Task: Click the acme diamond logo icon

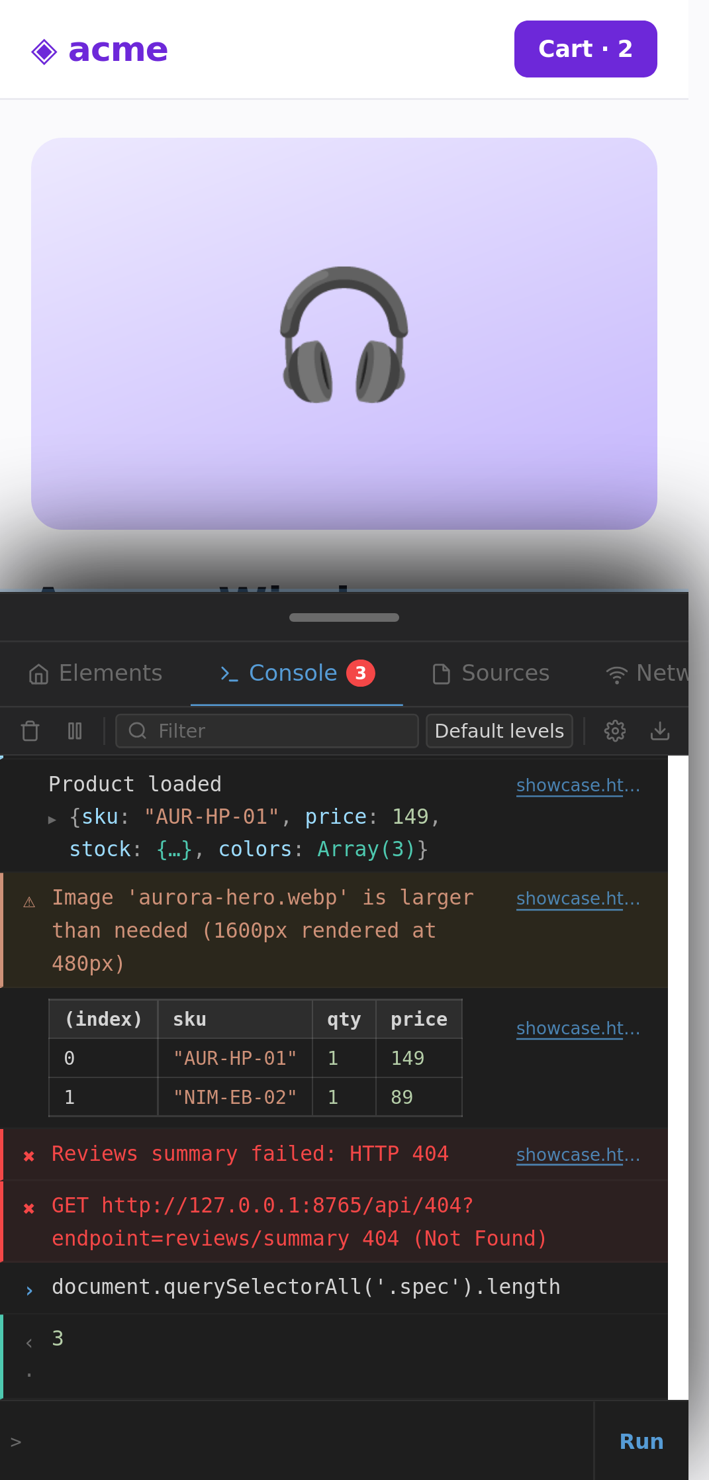Action: 44,52
